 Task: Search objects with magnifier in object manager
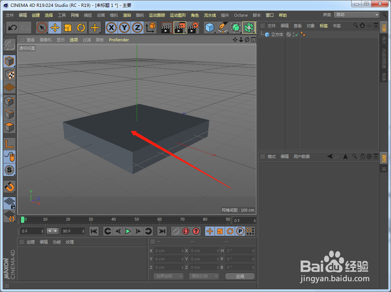356,25
